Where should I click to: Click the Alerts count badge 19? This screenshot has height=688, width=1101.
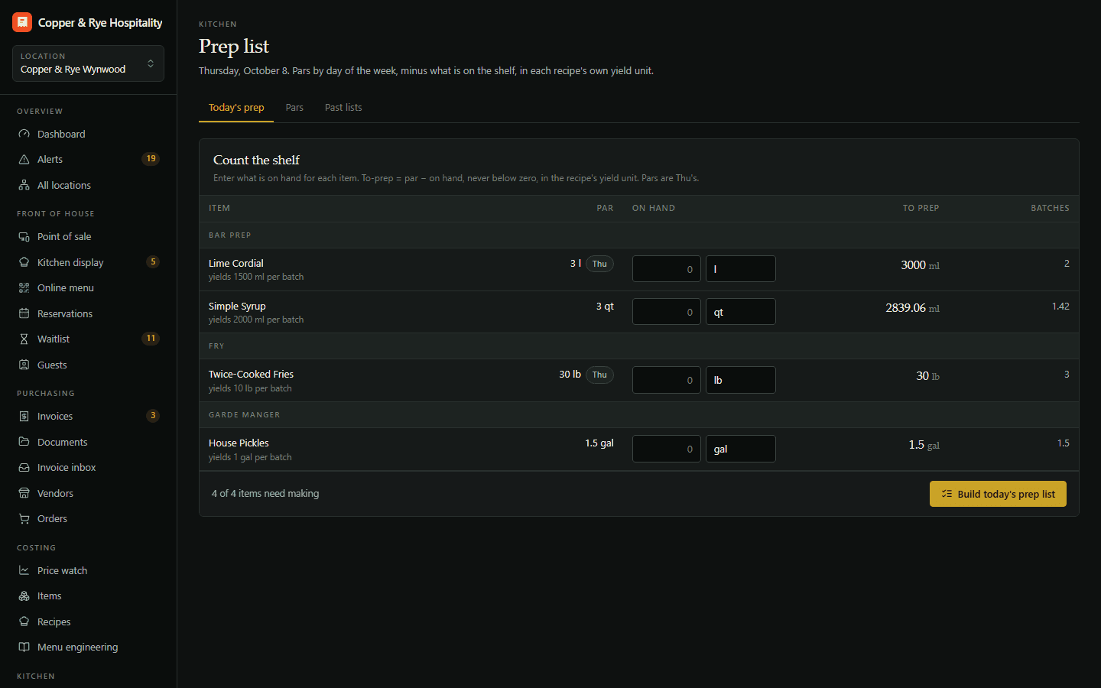[151, 159]
